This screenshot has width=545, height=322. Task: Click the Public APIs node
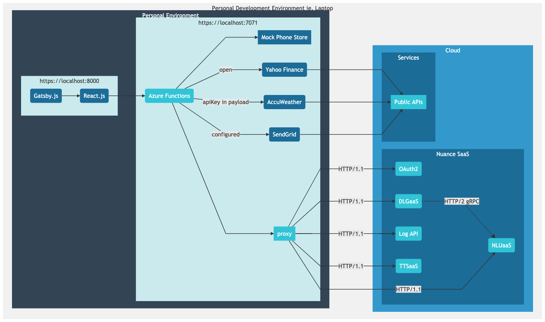[x=408, y=102]
